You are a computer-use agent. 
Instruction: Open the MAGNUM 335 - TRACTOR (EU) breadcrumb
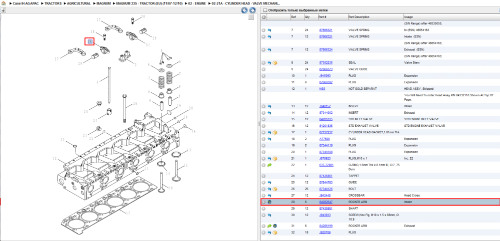tap(149, 3)
